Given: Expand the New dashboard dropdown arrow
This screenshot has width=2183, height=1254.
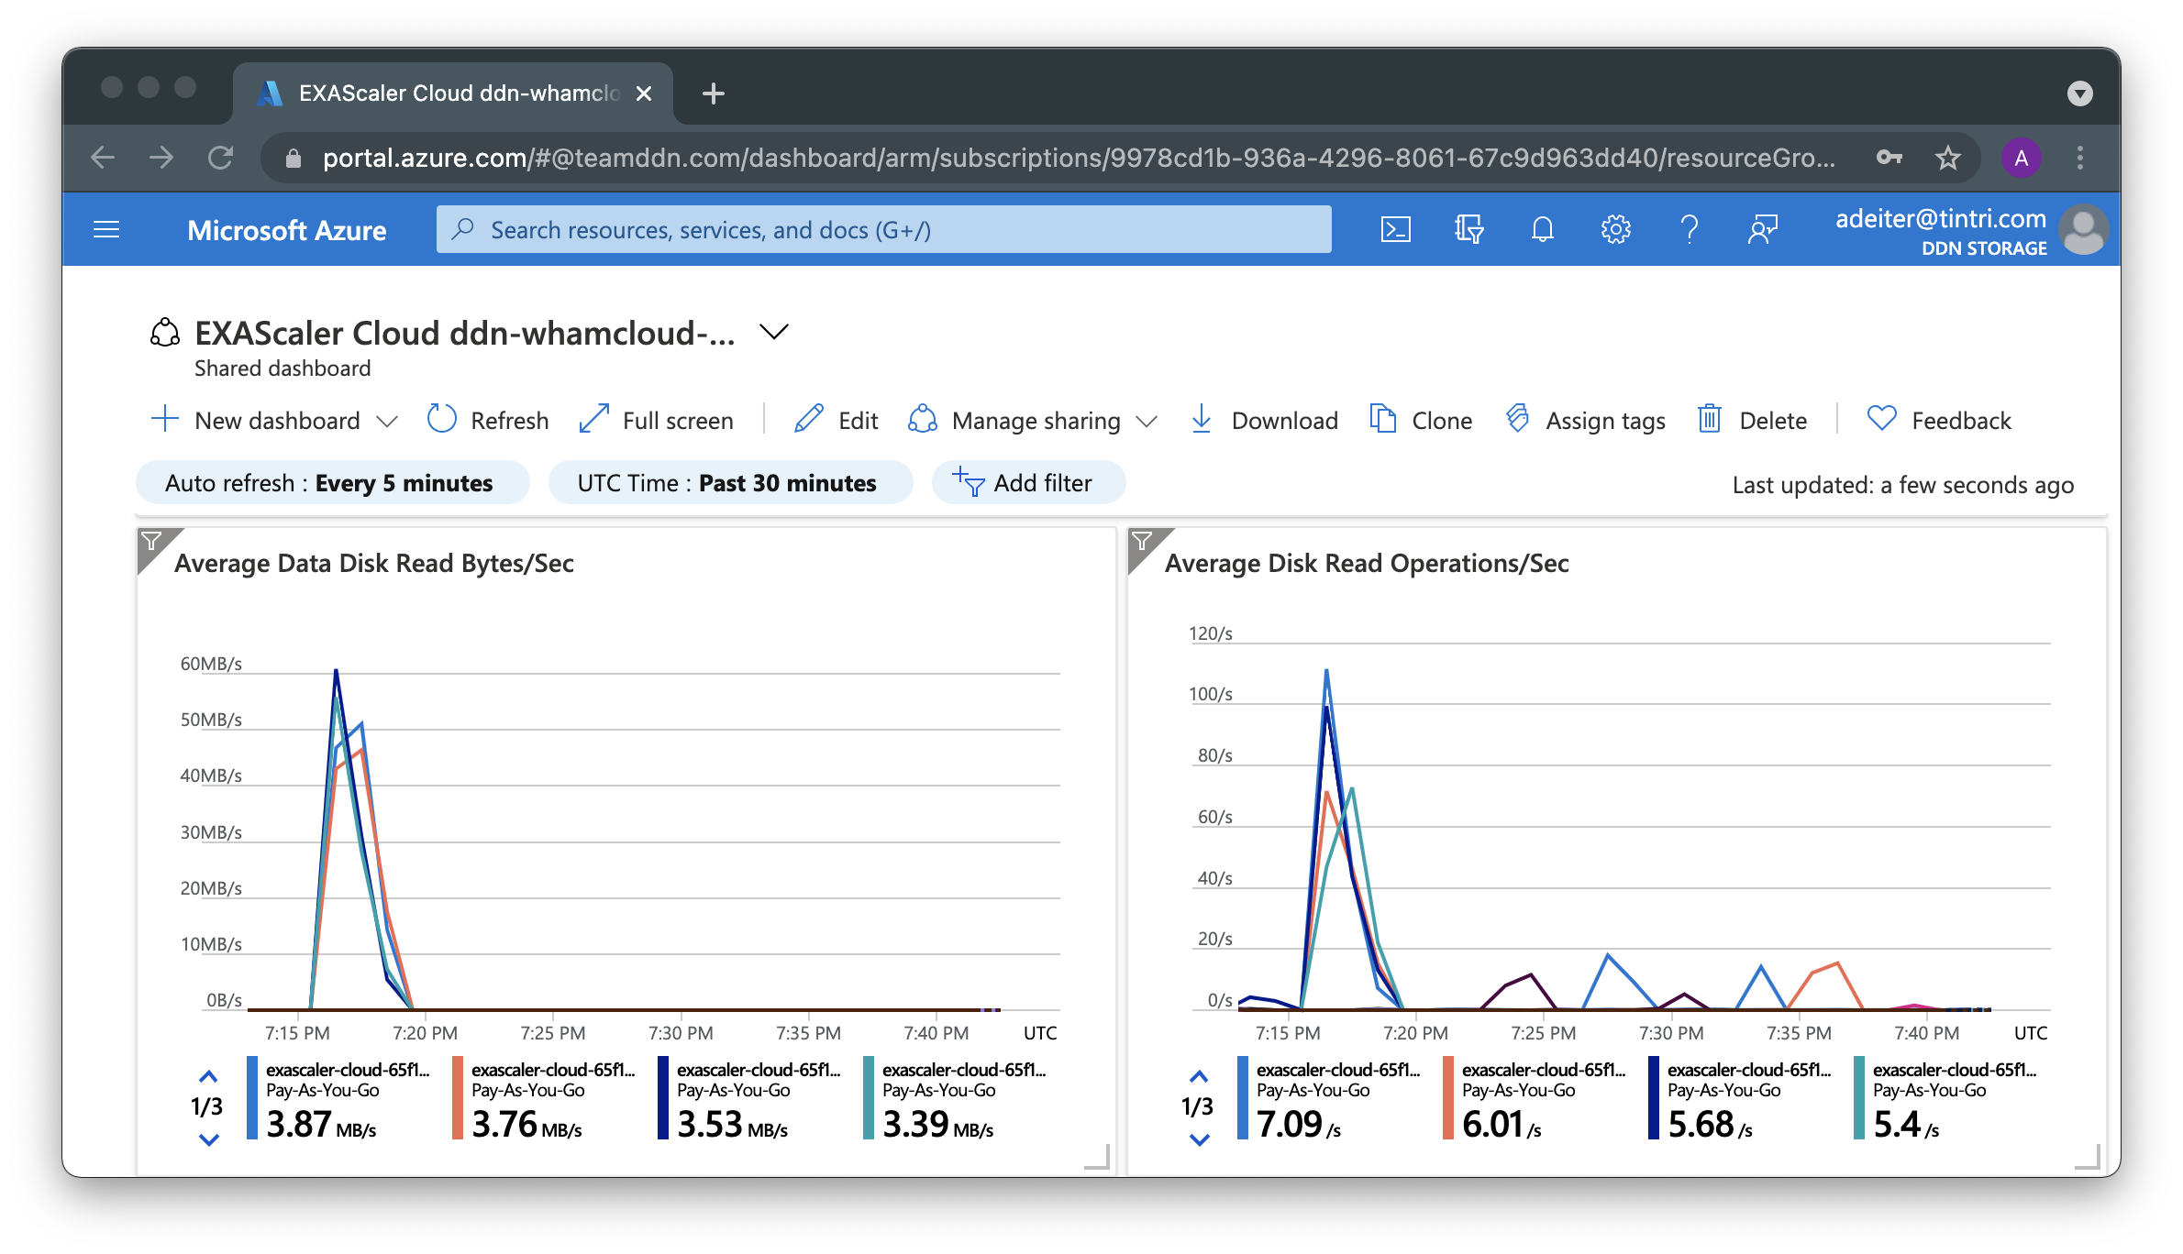Looking at the screenshot, I should click(387, 421).
